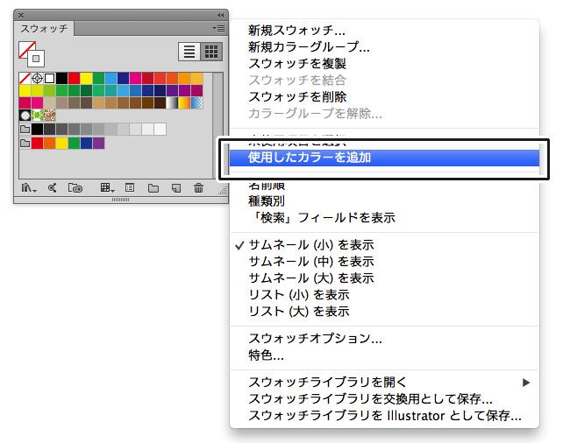Click highlighted 使用したカラーを追加 item
563x443 pixels.
[x=384, y=158]
